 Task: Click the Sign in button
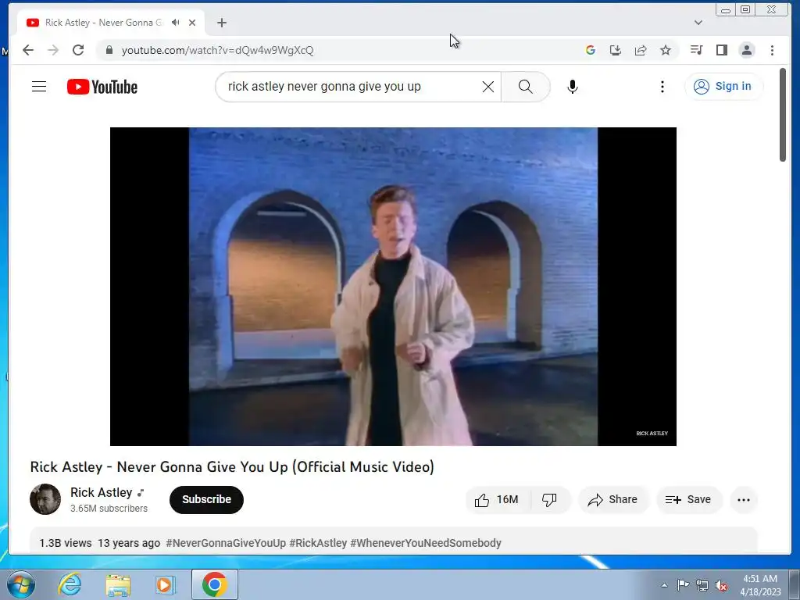723,86
